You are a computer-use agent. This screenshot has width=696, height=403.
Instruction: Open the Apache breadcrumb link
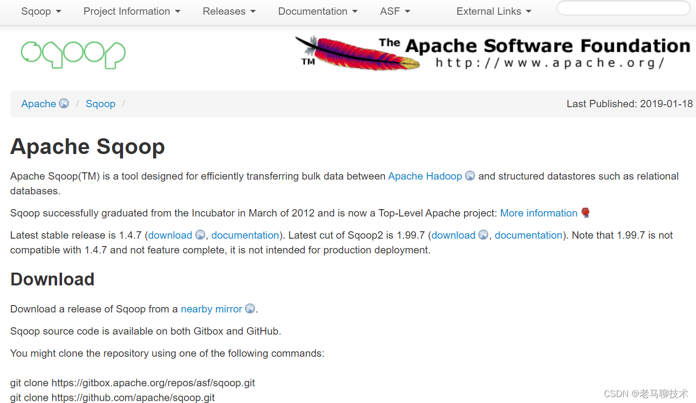click(38, 104)
